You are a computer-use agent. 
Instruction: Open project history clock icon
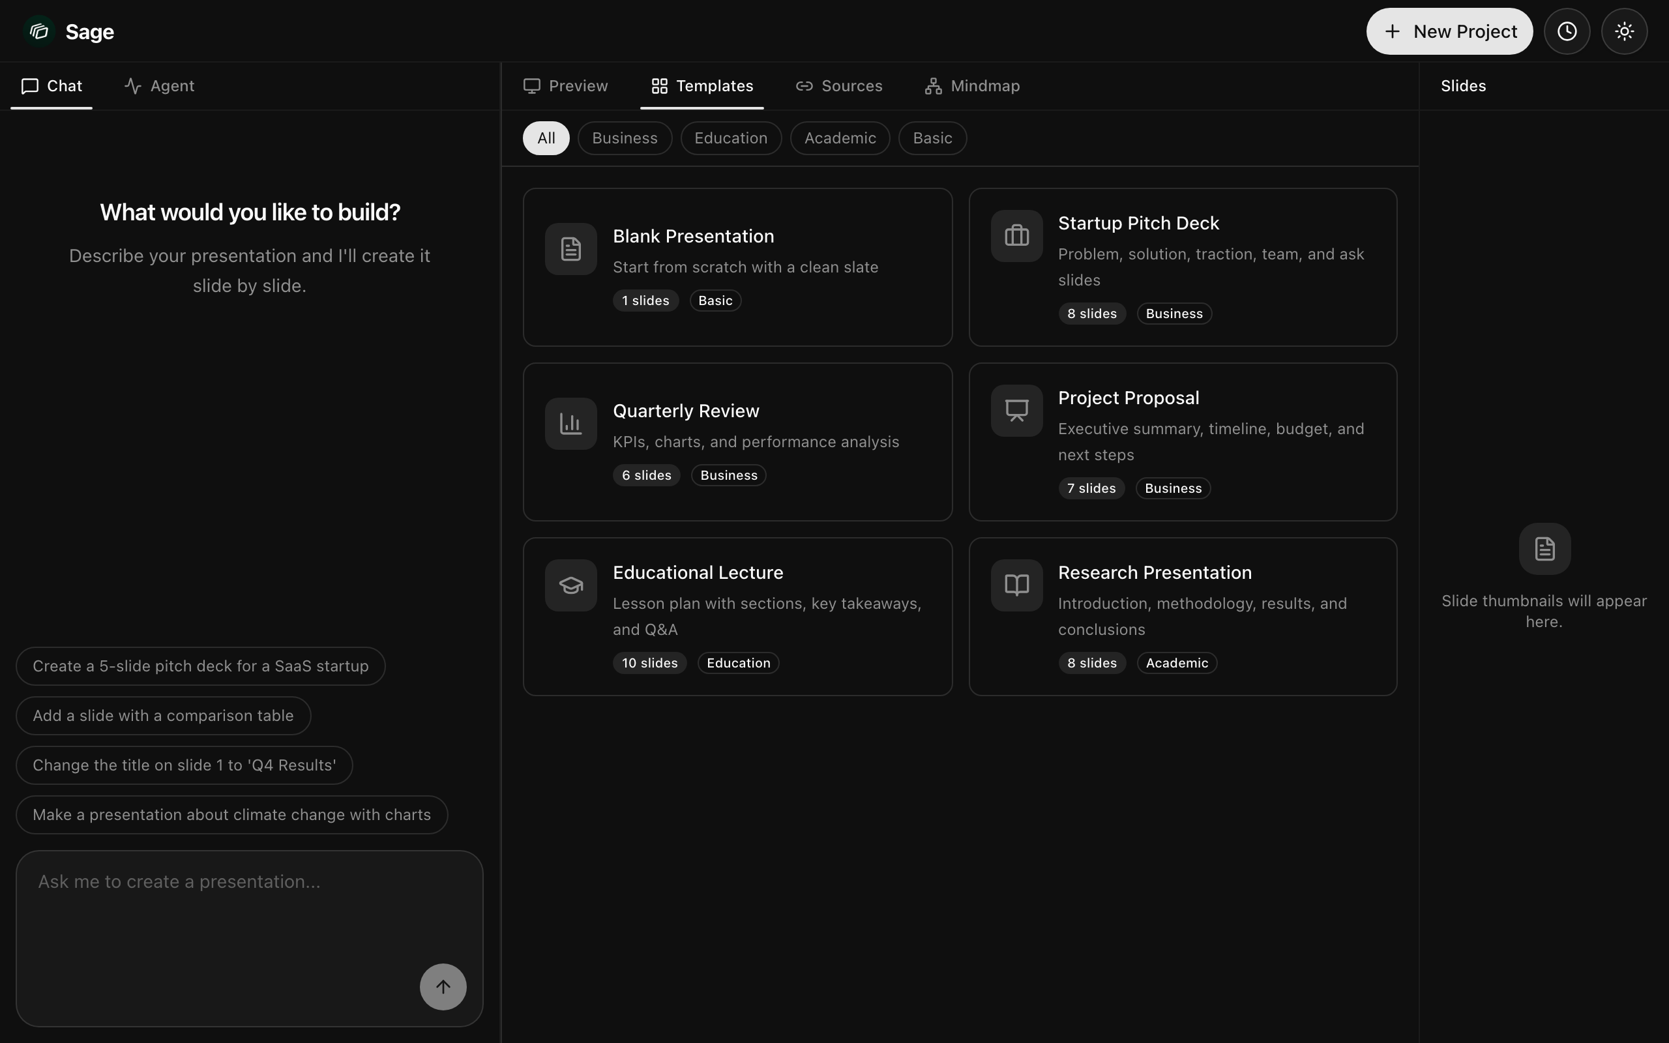tap(1567, 31)
